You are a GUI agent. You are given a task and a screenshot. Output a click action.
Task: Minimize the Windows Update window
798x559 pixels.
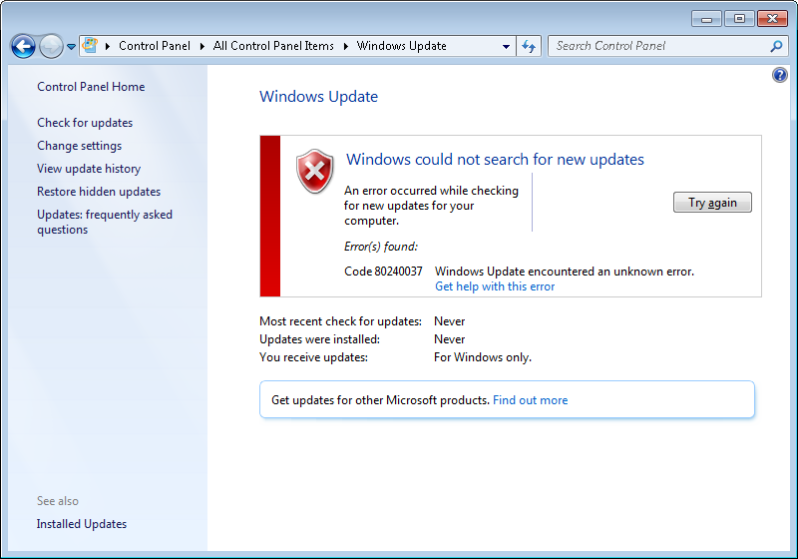coord(706,19)
